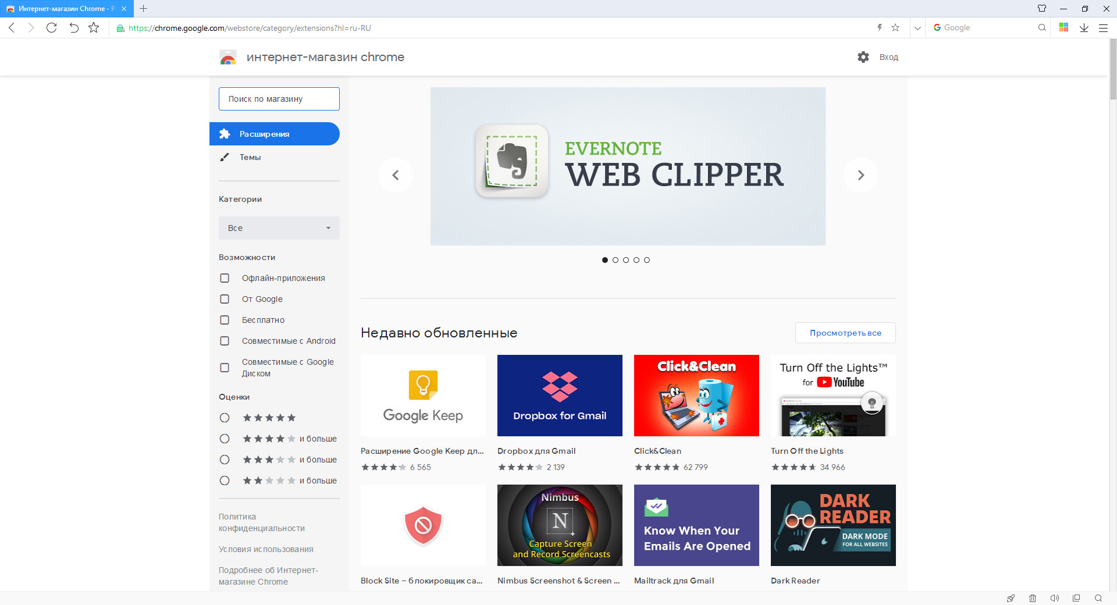Image resolution: width=1117 pixels, height=605 pixels.
Task: Select the Расширения tab in sidebar
Action: [275, 134]
